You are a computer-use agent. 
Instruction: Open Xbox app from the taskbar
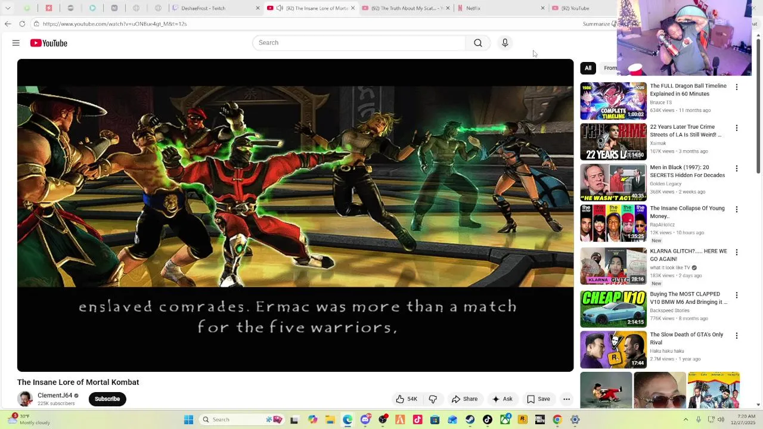tap(505, 419)
